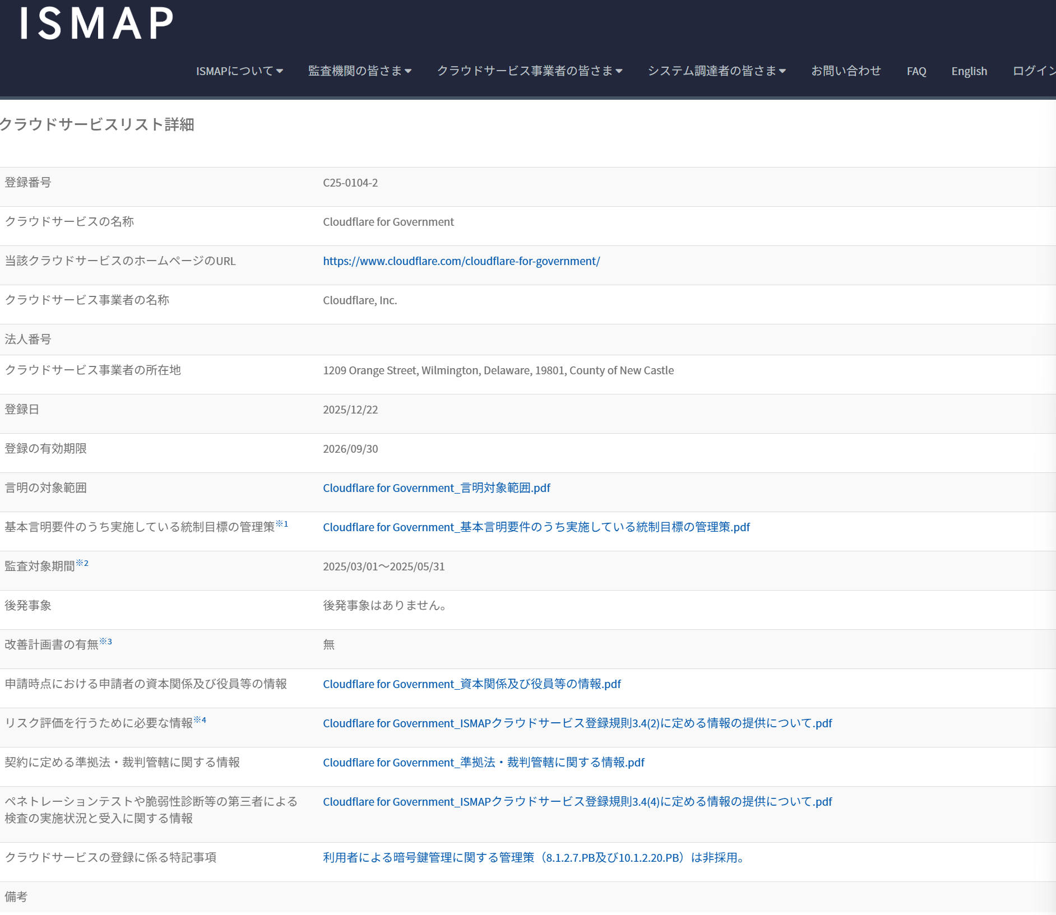The image size is (1056, 915).
Task: Expand the 監査機関の皆さま dropdown menu
Action: pos(359,71)
